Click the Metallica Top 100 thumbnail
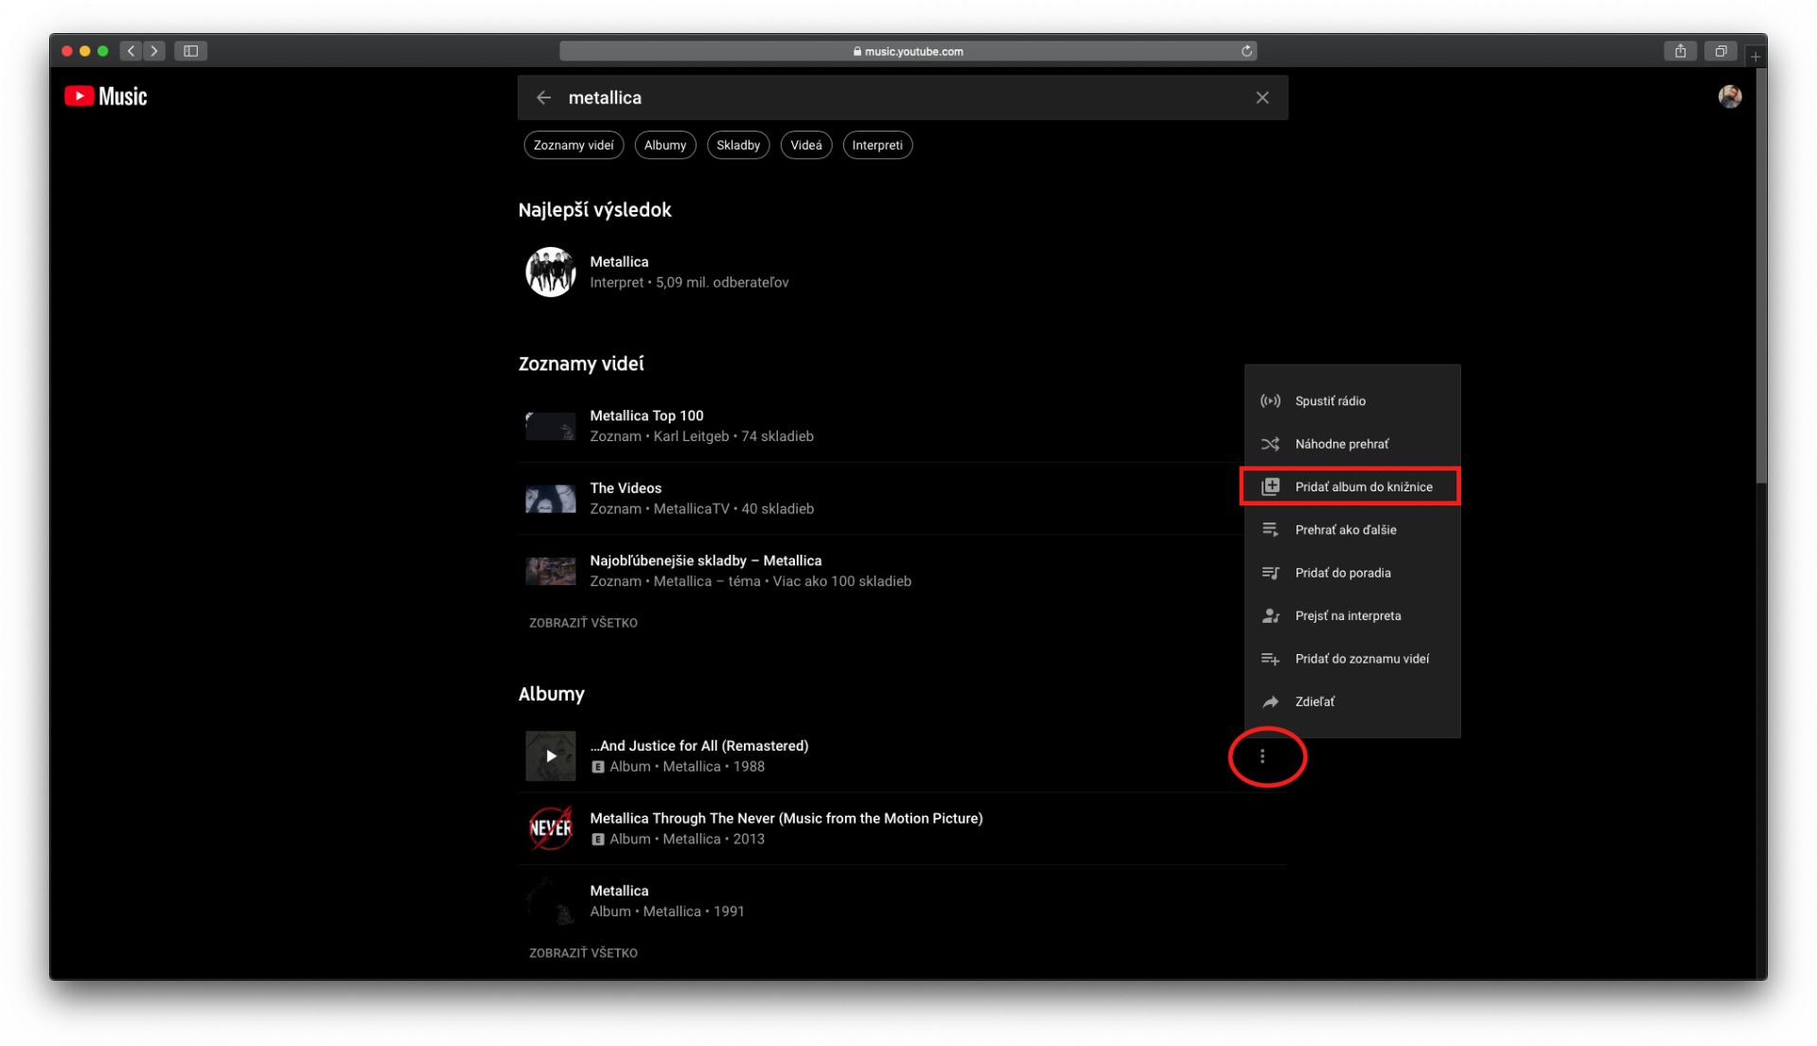The width and height of the screenshot is (1817, 1046). click(x=551, y=426)
